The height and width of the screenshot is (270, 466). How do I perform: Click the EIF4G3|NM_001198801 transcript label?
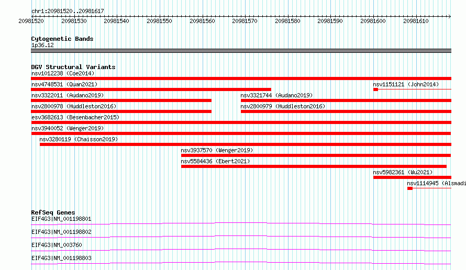(x=61, y=219)
